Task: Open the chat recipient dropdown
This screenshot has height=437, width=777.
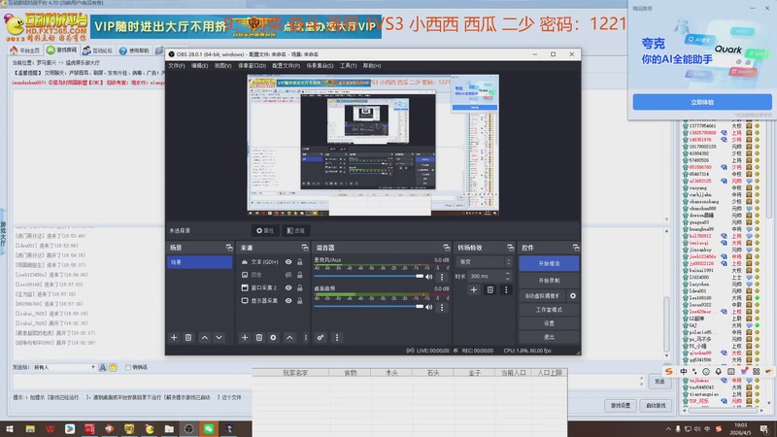Action: tap(64, 367)
